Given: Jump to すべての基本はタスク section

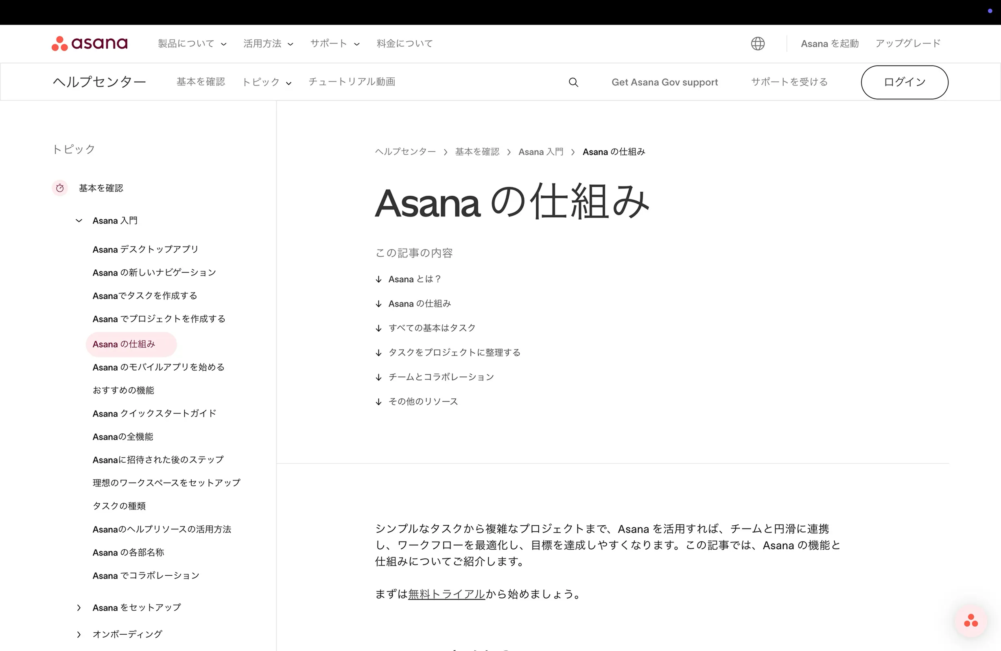Looking at the screenshot, I should click(x=431, y=328).
